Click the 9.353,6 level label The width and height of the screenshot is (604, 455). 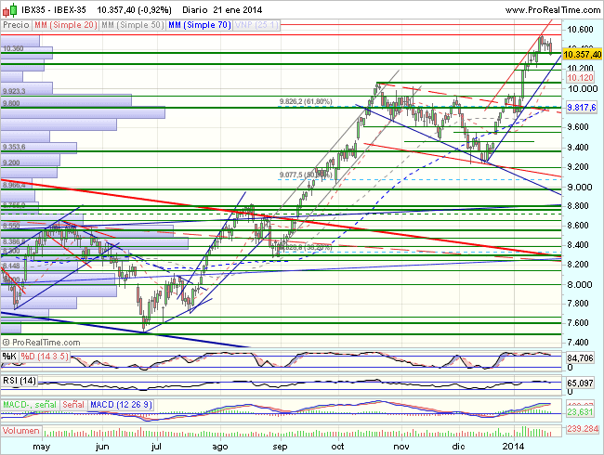(14, 147)
